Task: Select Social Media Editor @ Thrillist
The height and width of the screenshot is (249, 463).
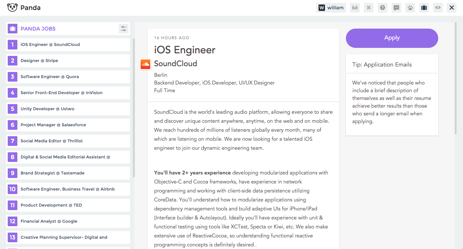Action: coord(68,141)
